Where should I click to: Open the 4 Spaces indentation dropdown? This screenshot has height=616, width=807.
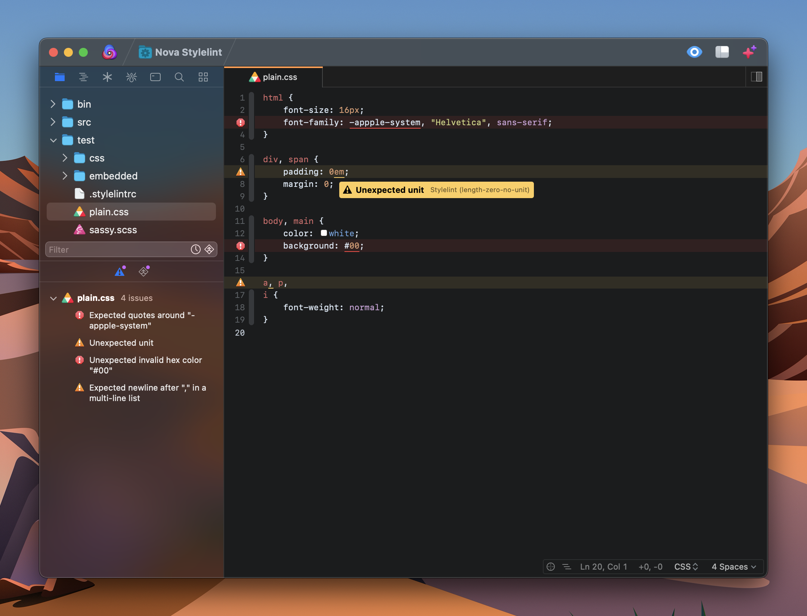[x=734, y=567]
